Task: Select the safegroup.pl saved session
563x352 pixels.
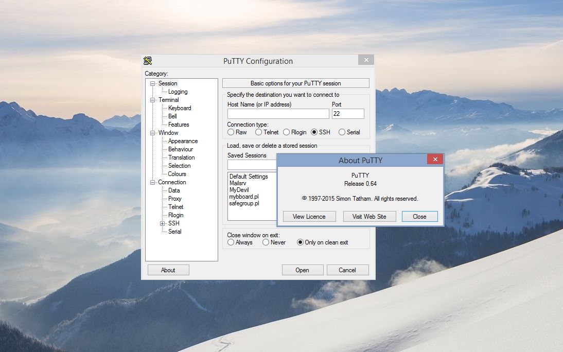Action: 244,204
